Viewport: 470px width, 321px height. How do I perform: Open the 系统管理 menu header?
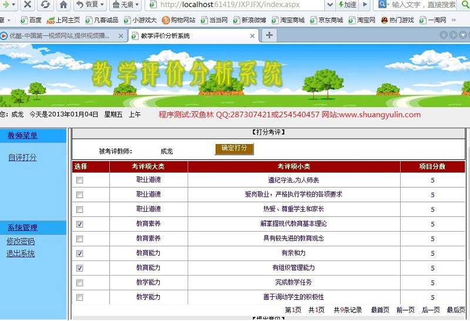22,228
